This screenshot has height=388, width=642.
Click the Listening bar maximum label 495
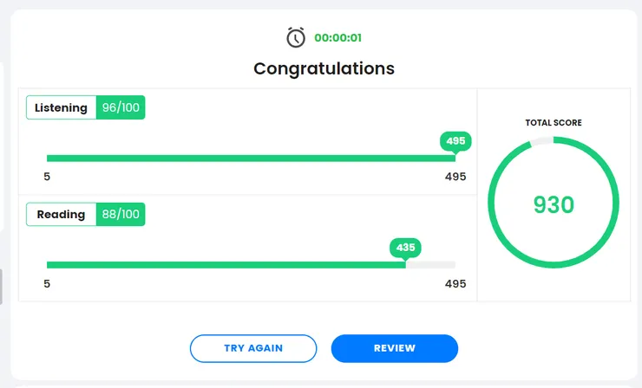(x=455, y=177)
